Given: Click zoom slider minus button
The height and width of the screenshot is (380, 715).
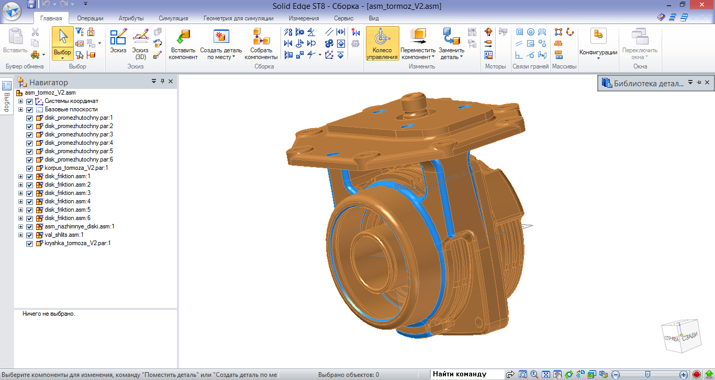Looking at the screenshot, I should coord(616,374).
